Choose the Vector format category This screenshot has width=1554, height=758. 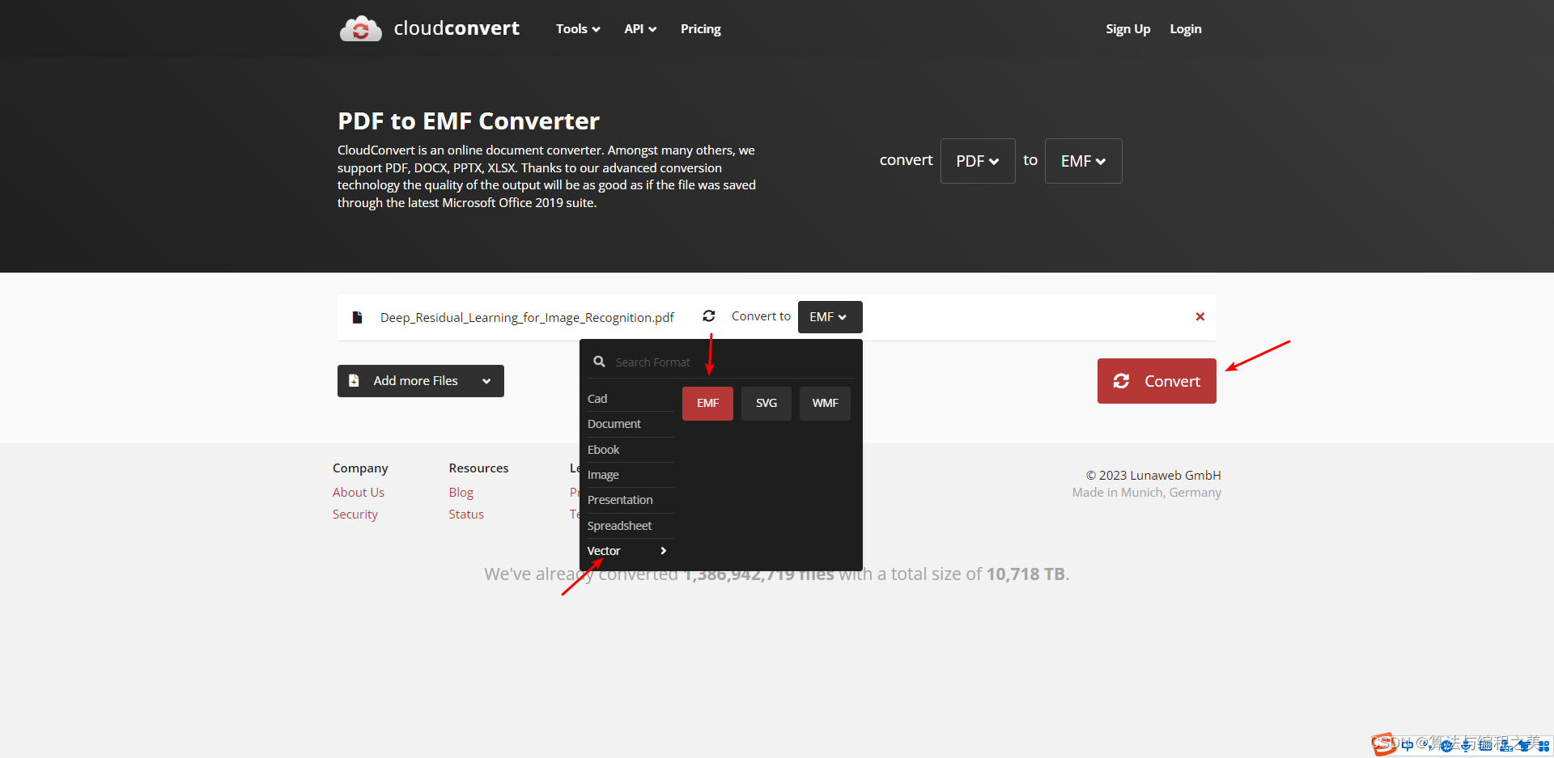[630, 551]
